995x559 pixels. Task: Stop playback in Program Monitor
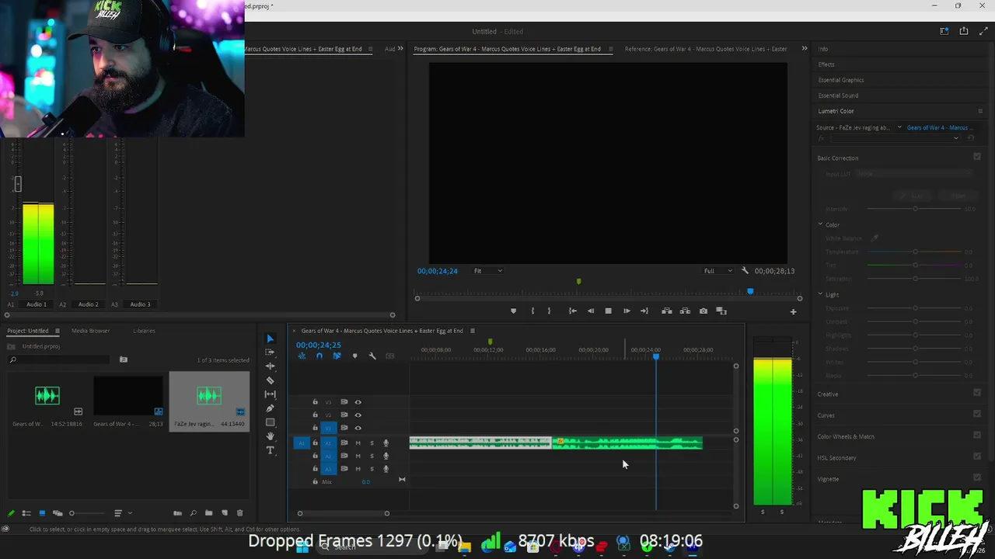608,311
